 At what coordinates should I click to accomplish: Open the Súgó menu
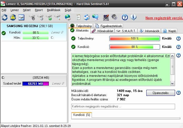point(68,10)
